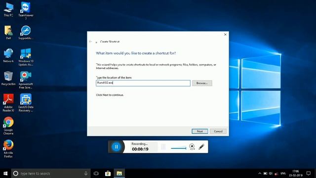Screen dimensions: 316x178
Task: Go back using the wizard back arrow
Action: (x=90, y=42)
